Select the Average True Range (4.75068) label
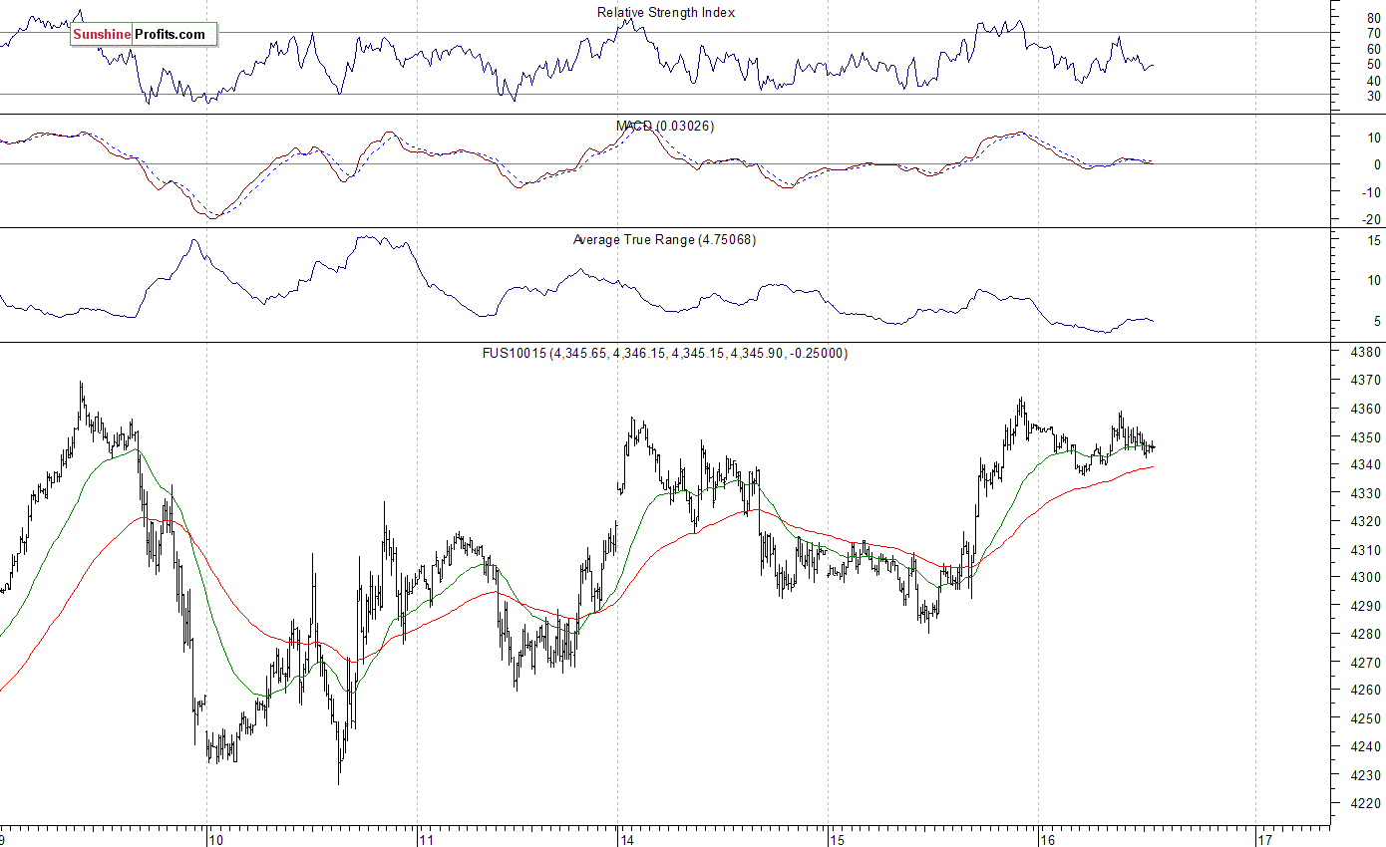Viewport: 1386px width, 847px height. click(664, 240)
